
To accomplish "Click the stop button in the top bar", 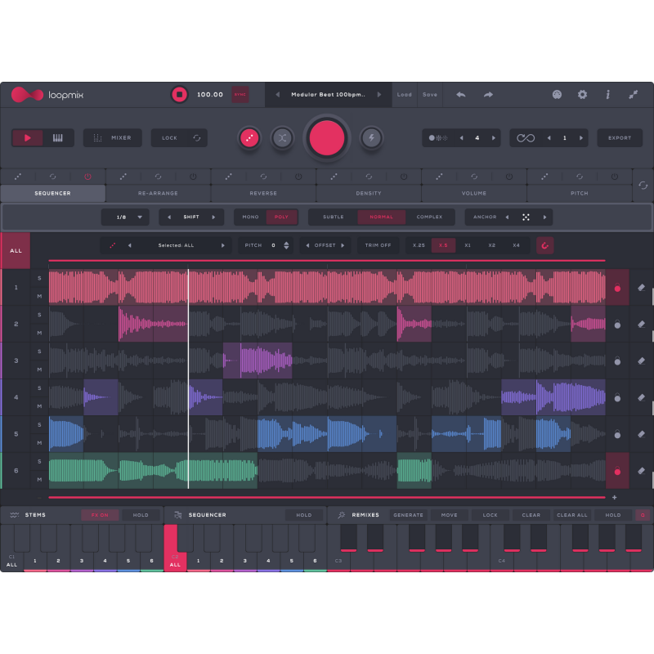I will tap(179, 95).
